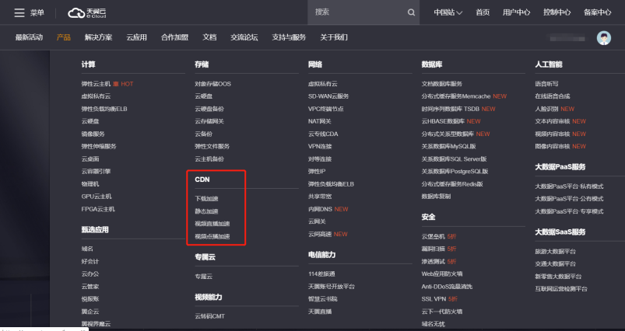Open FPGA云主机 link
This screenshot has width=625, height=331.
coord(98,209)
